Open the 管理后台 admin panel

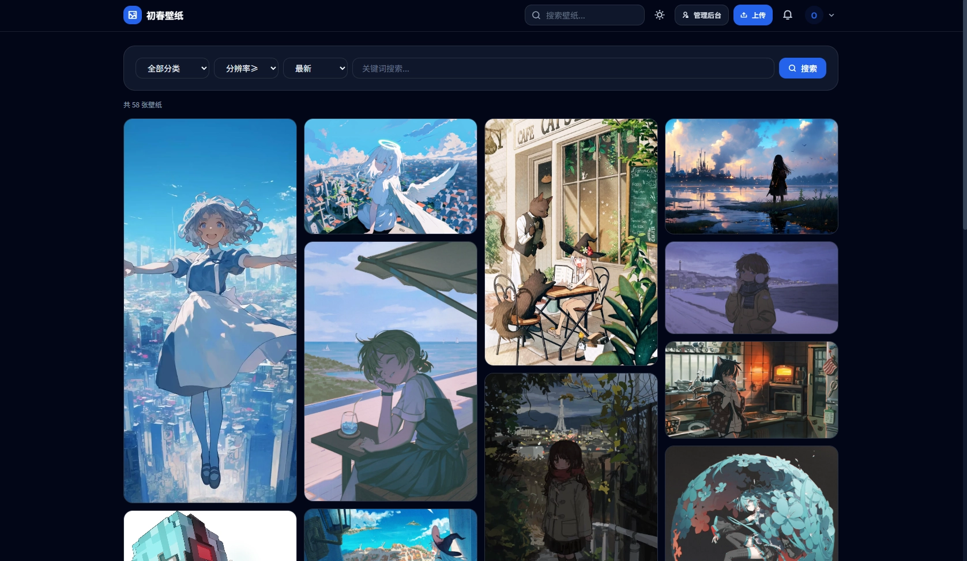click(702, 15)
